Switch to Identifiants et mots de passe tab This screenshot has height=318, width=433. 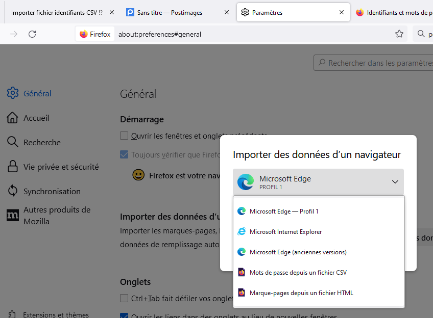pyautogui.click(x=392, y=12)
